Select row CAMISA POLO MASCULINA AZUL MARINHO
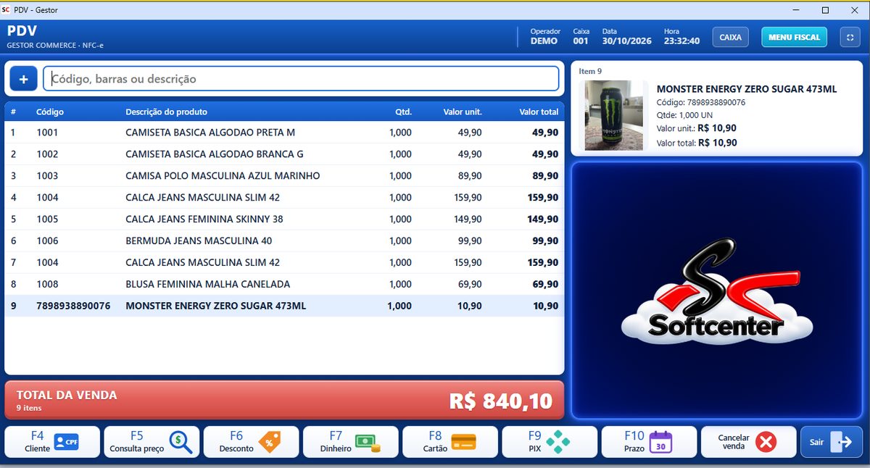 pos(284,176)
